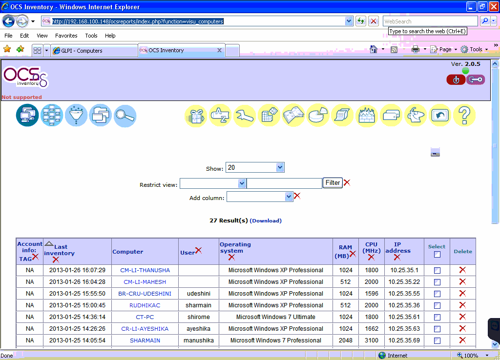Image resolution: width=500 pixels, height=360 pixels.
Task: Open the gift package deployment icon
Action: tap(196, 115)
